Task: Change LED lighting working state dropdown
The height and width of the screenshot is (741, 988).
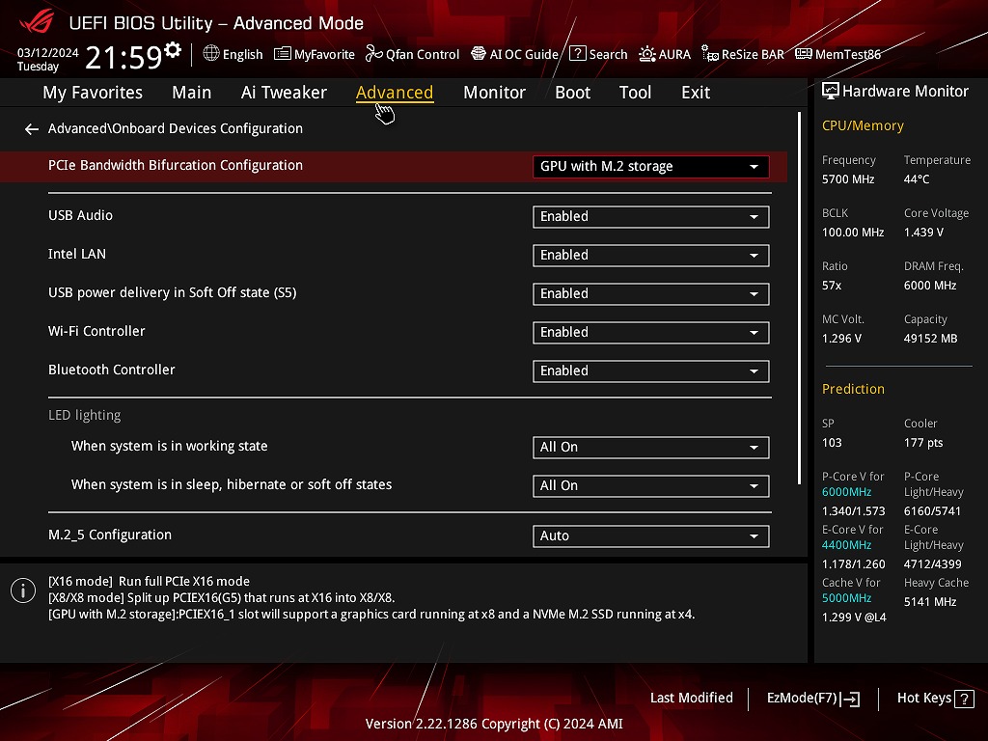Action: coord(651,448)
